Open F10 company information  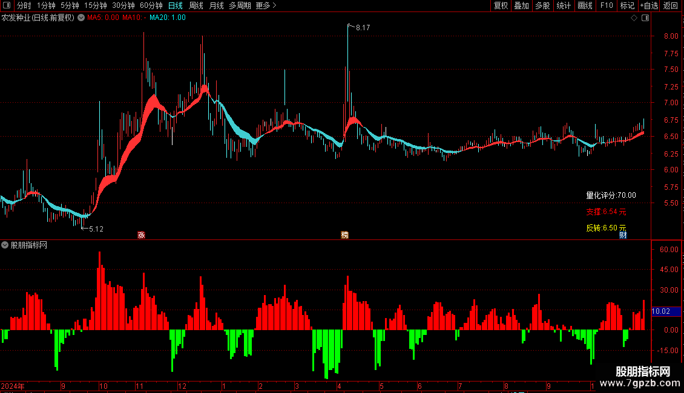click(607, 5)
